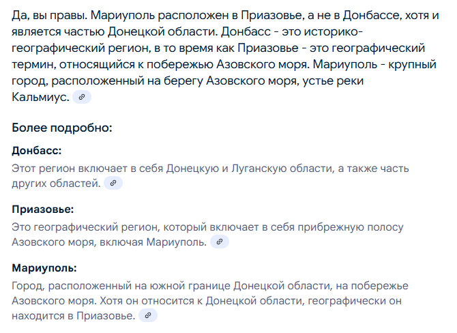
Task: Click the bold 'Приазовье:' heading
Action: click(43, 209)
